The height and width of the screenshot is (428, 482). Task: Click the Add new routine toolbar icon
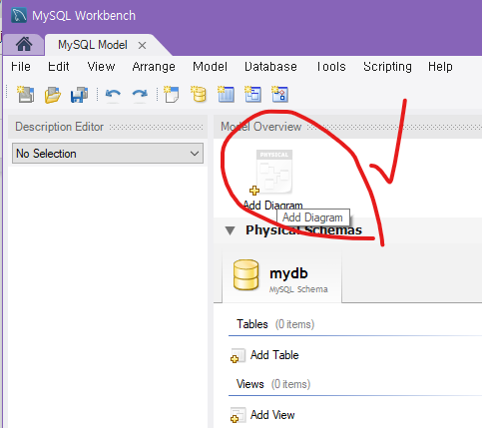[279, 95]
